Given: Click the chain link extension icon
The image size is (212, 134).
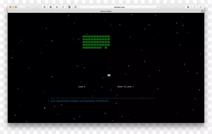Looking at the screenshot, I should tap(63, 7).
